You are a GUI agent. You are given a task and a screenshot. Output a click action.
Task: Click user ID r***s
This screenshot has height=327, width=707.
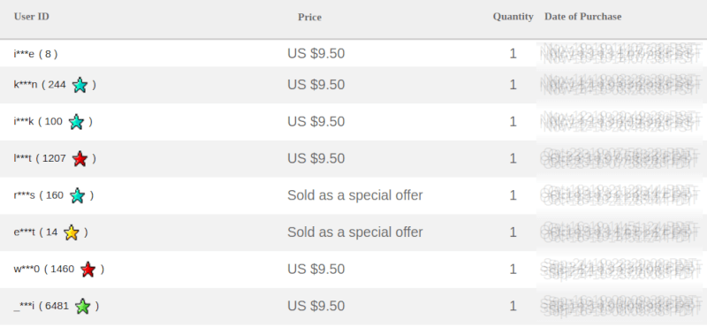tap(25, 195)
